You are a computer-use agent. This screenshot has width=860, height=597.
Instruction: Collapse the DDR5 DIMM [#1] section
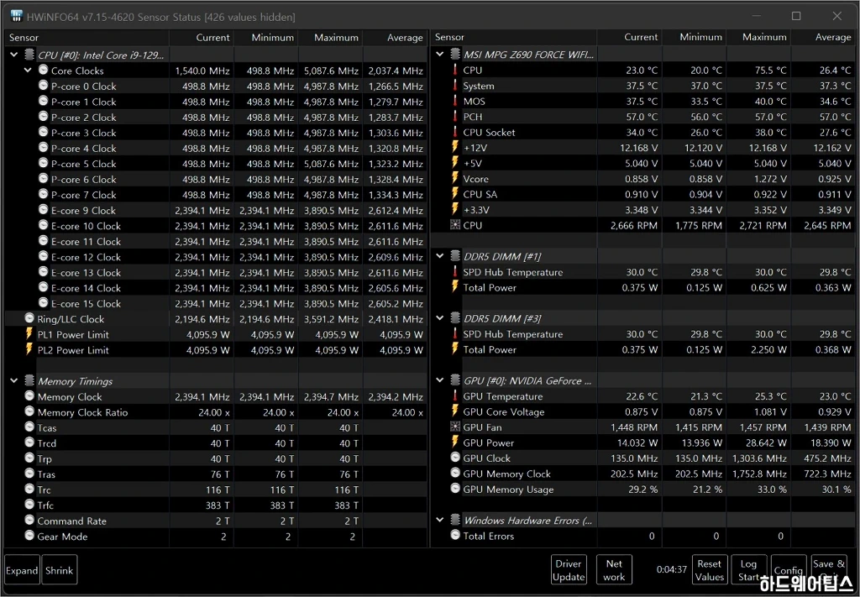(x=439, y=256)
